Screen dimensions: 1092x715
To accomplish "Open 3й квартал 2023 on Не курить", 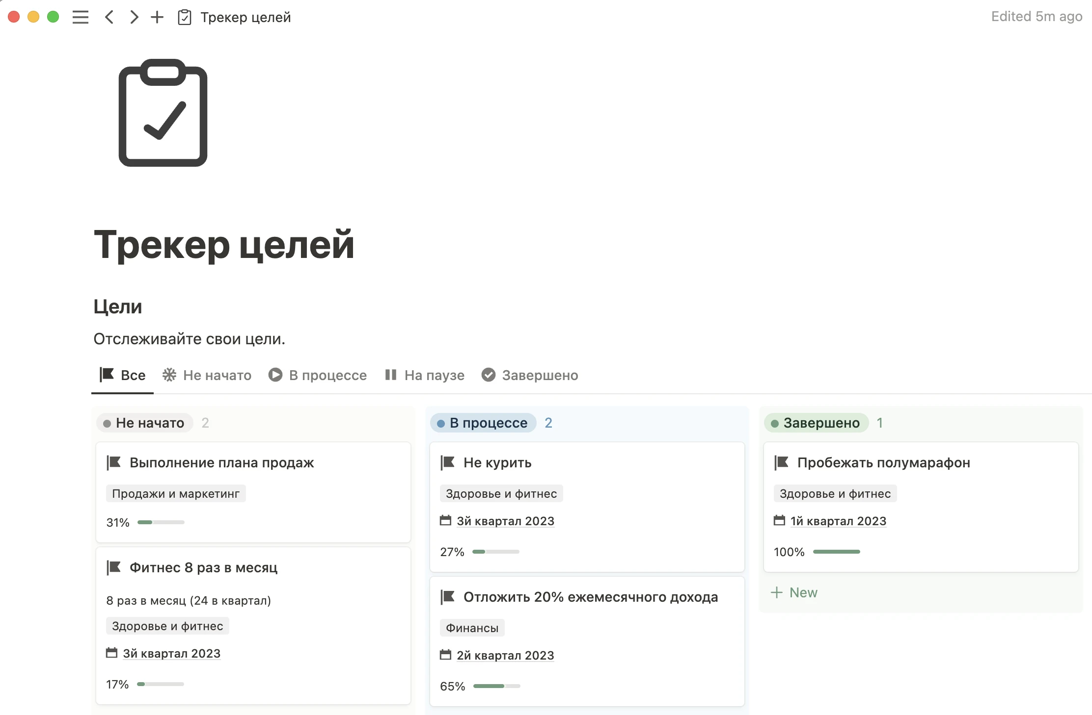I will [505, 521].
